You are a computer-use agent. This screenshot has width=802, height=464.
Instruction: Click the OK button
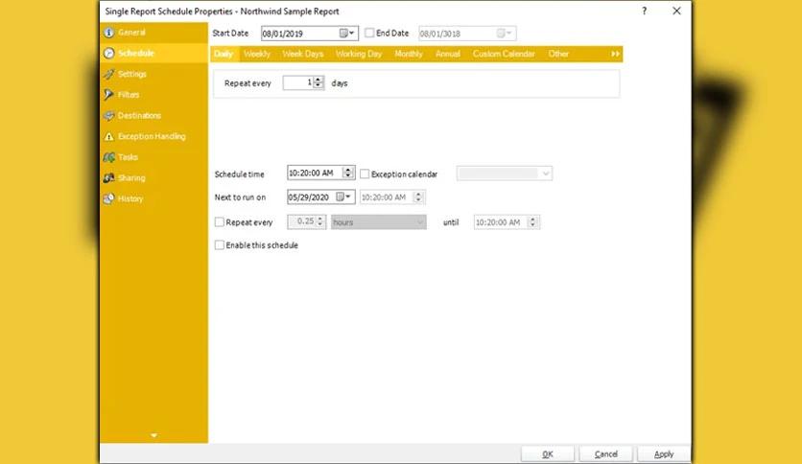(547, 454)
